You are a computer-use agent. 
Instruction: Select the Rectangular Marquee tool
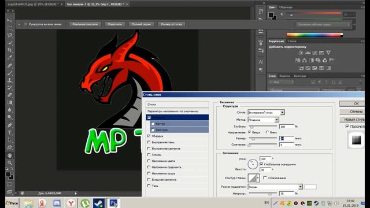[10, 28]
